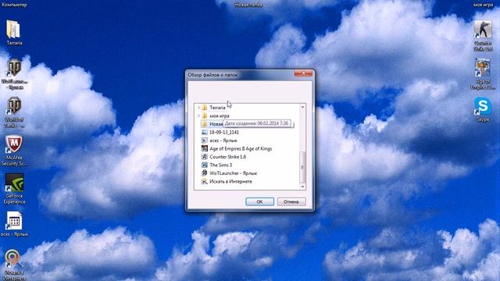Select the Age of Empires desktop shortcut

click(x=483, y=74)
